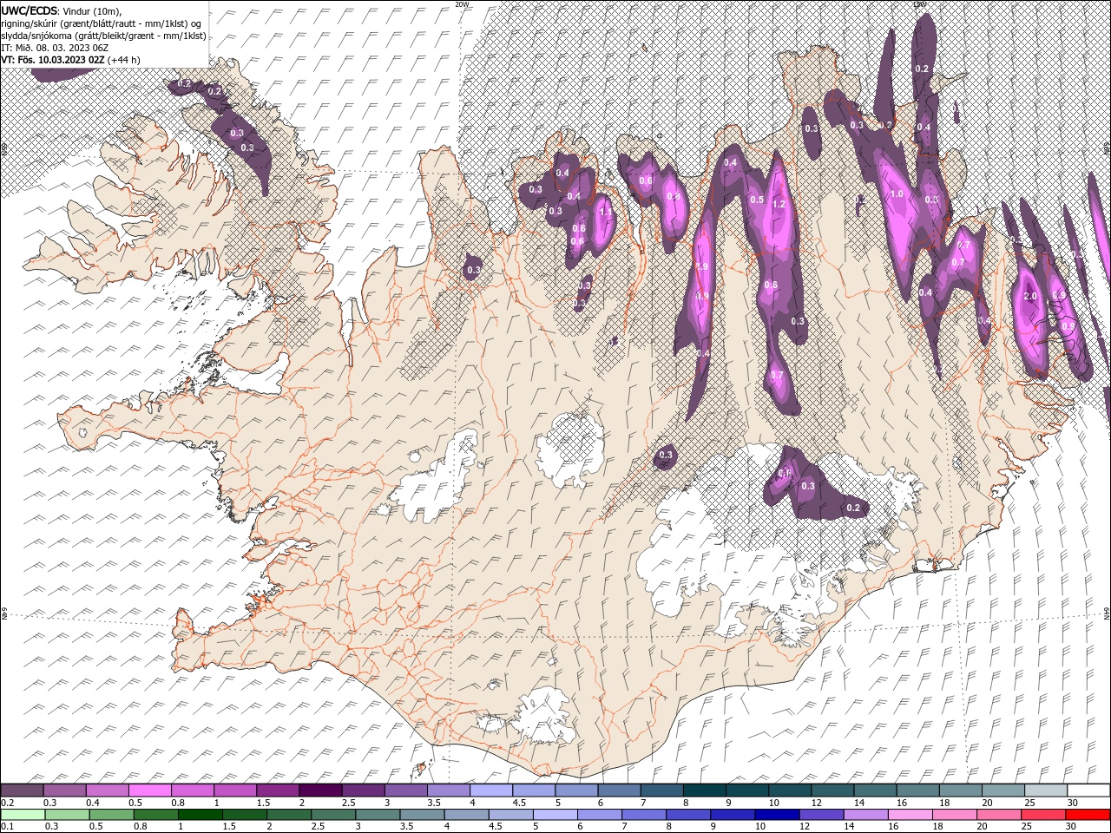Pick the dark green 1 rain legend swatch
The width and height of the screenshot is (1111, 833).
point(201,815)
